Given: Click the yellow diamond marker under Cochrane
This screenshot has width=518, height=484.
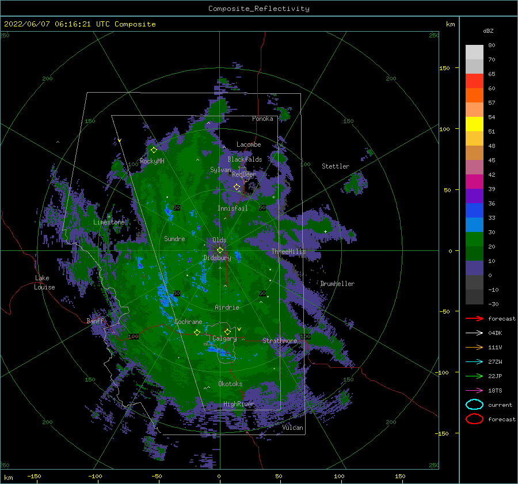Looking at the screenshot, I should pos(197,333).
